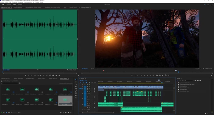Click Mark In in the Source monitor
The image size is (214, 115).
pyautogui.click(x=29, y=75)
